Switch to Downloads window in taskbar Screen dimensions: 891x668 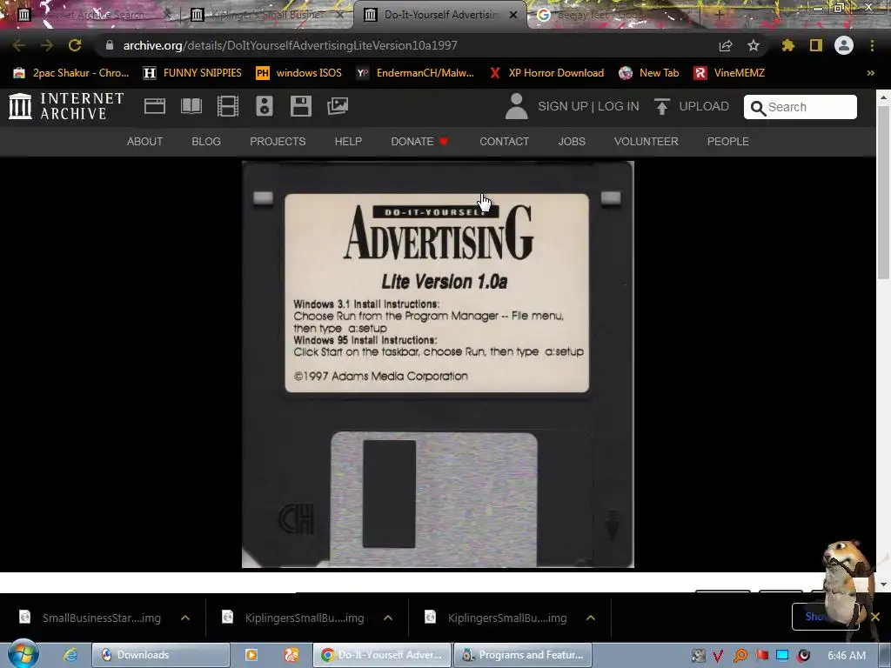[160, 655]
